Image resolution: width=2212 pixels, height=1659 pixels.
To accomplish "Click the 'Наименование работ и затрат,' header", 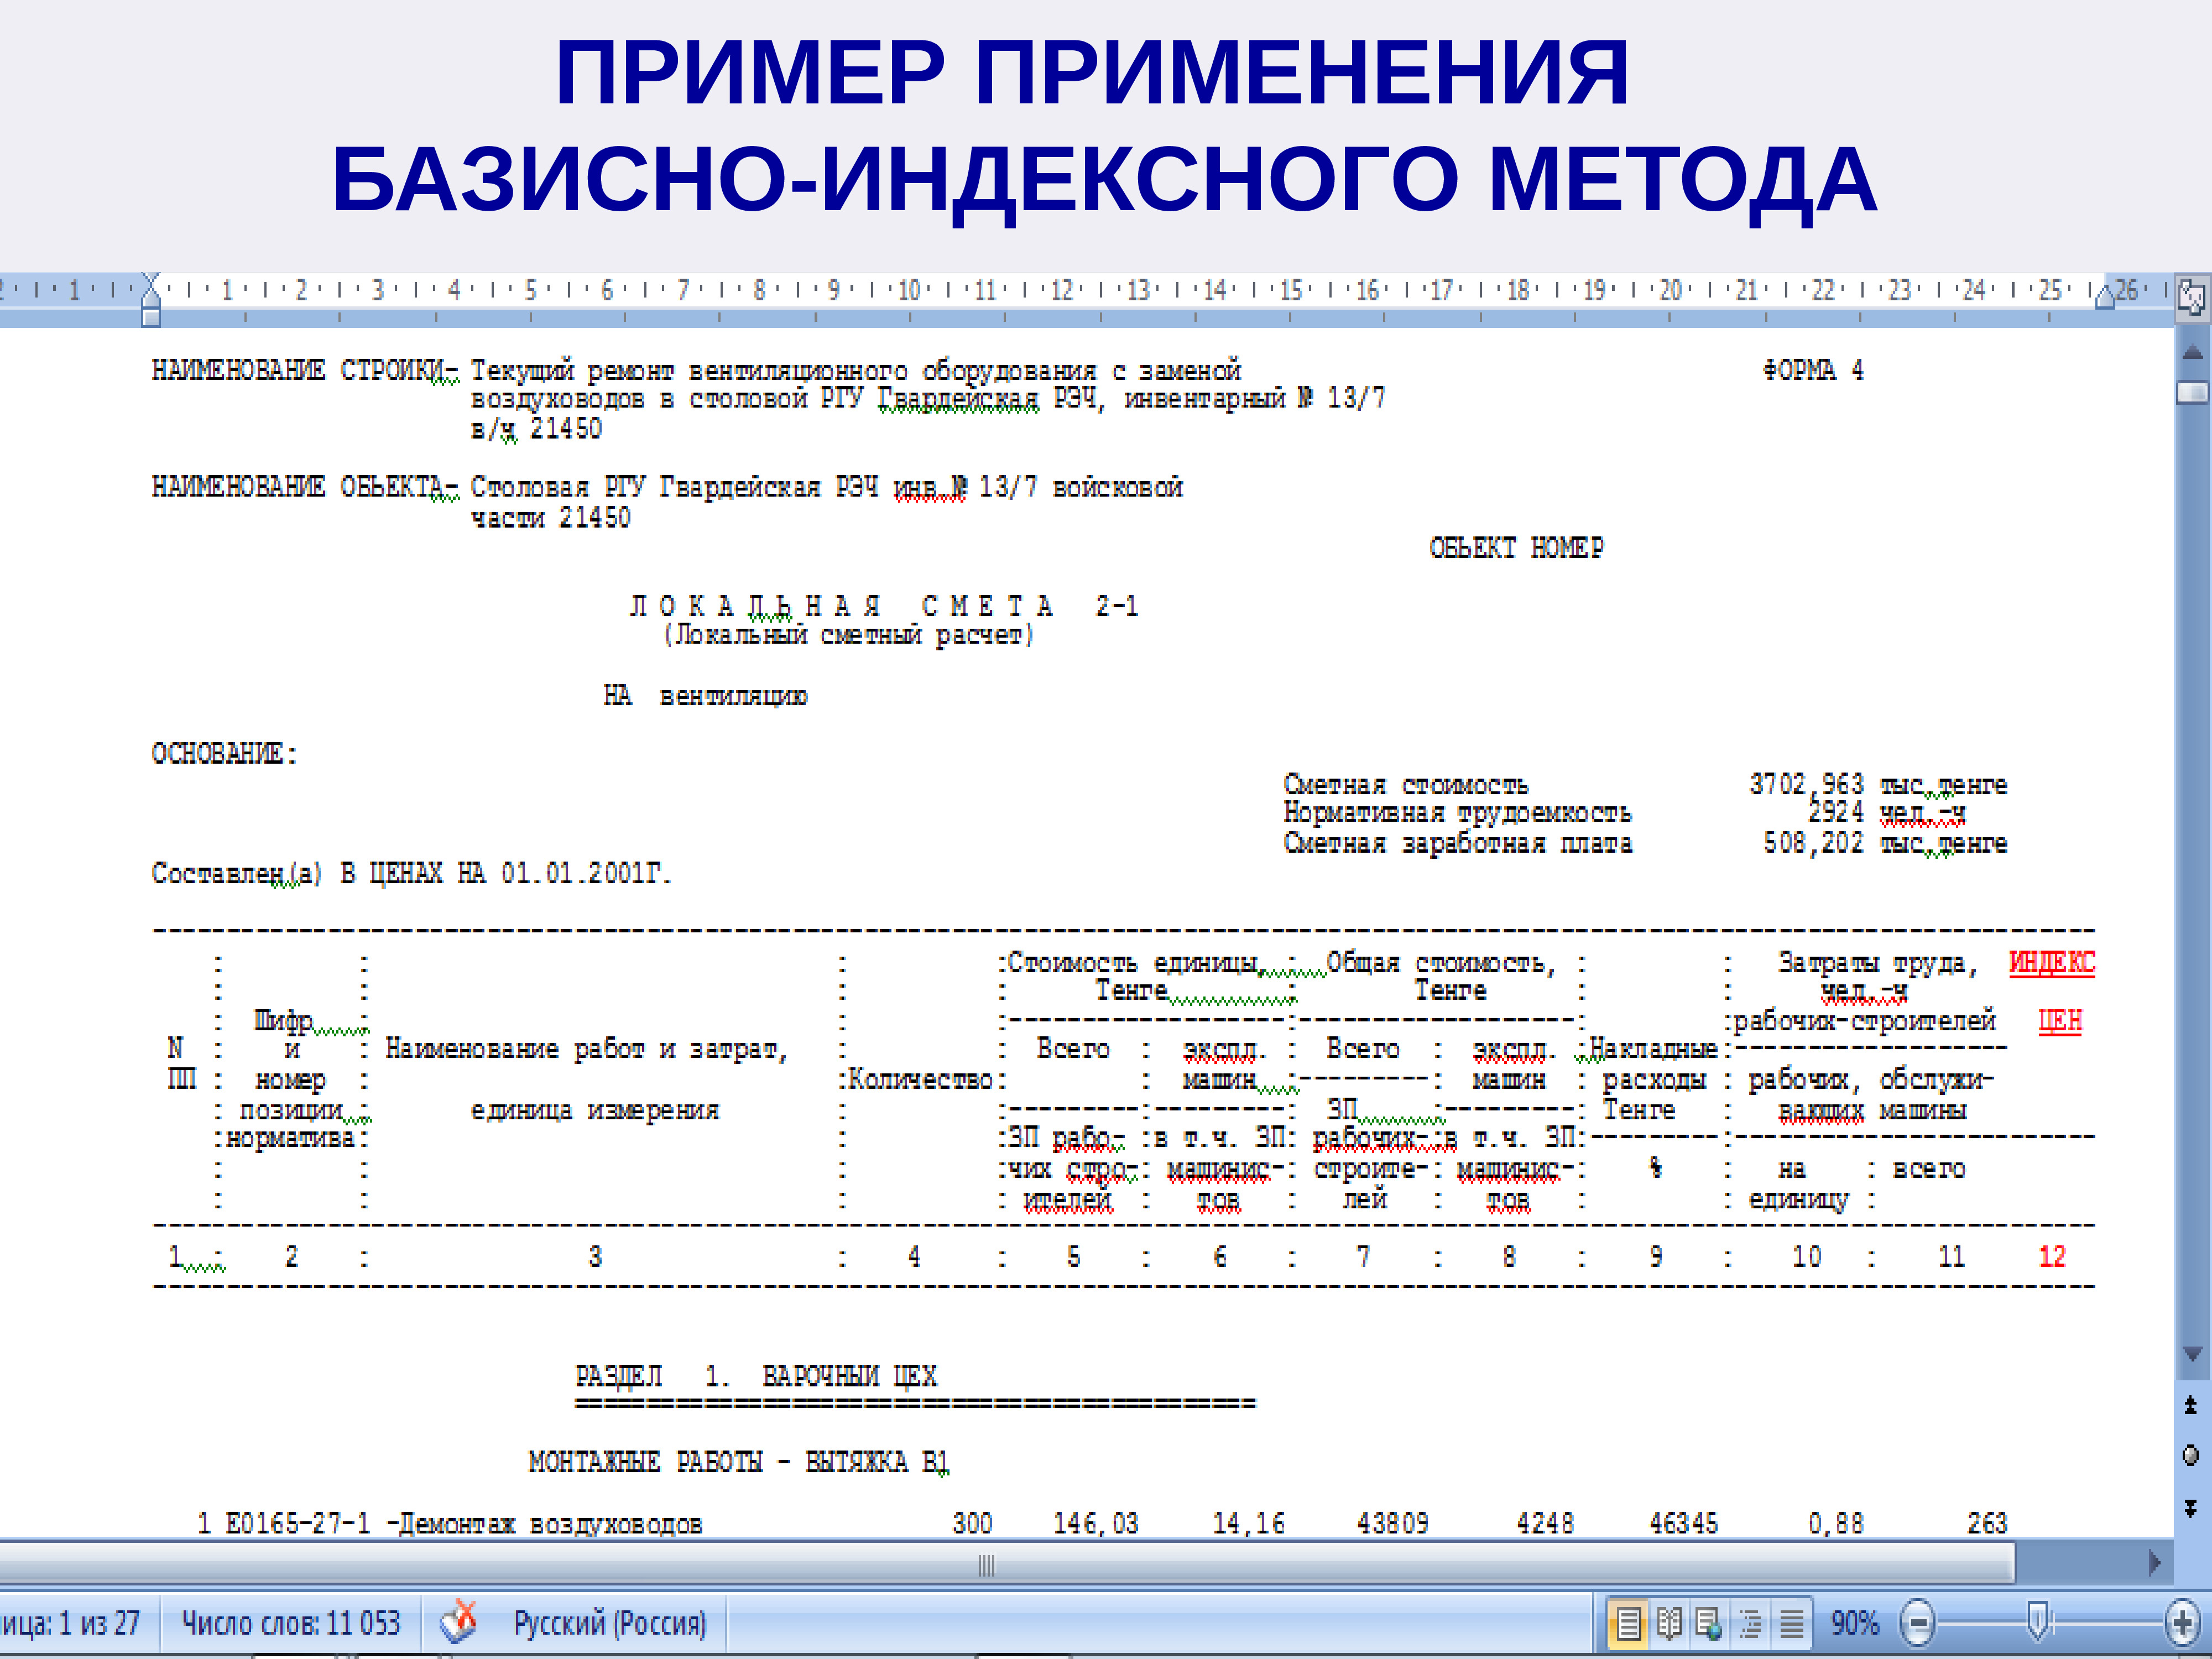I will [587, 1049].
